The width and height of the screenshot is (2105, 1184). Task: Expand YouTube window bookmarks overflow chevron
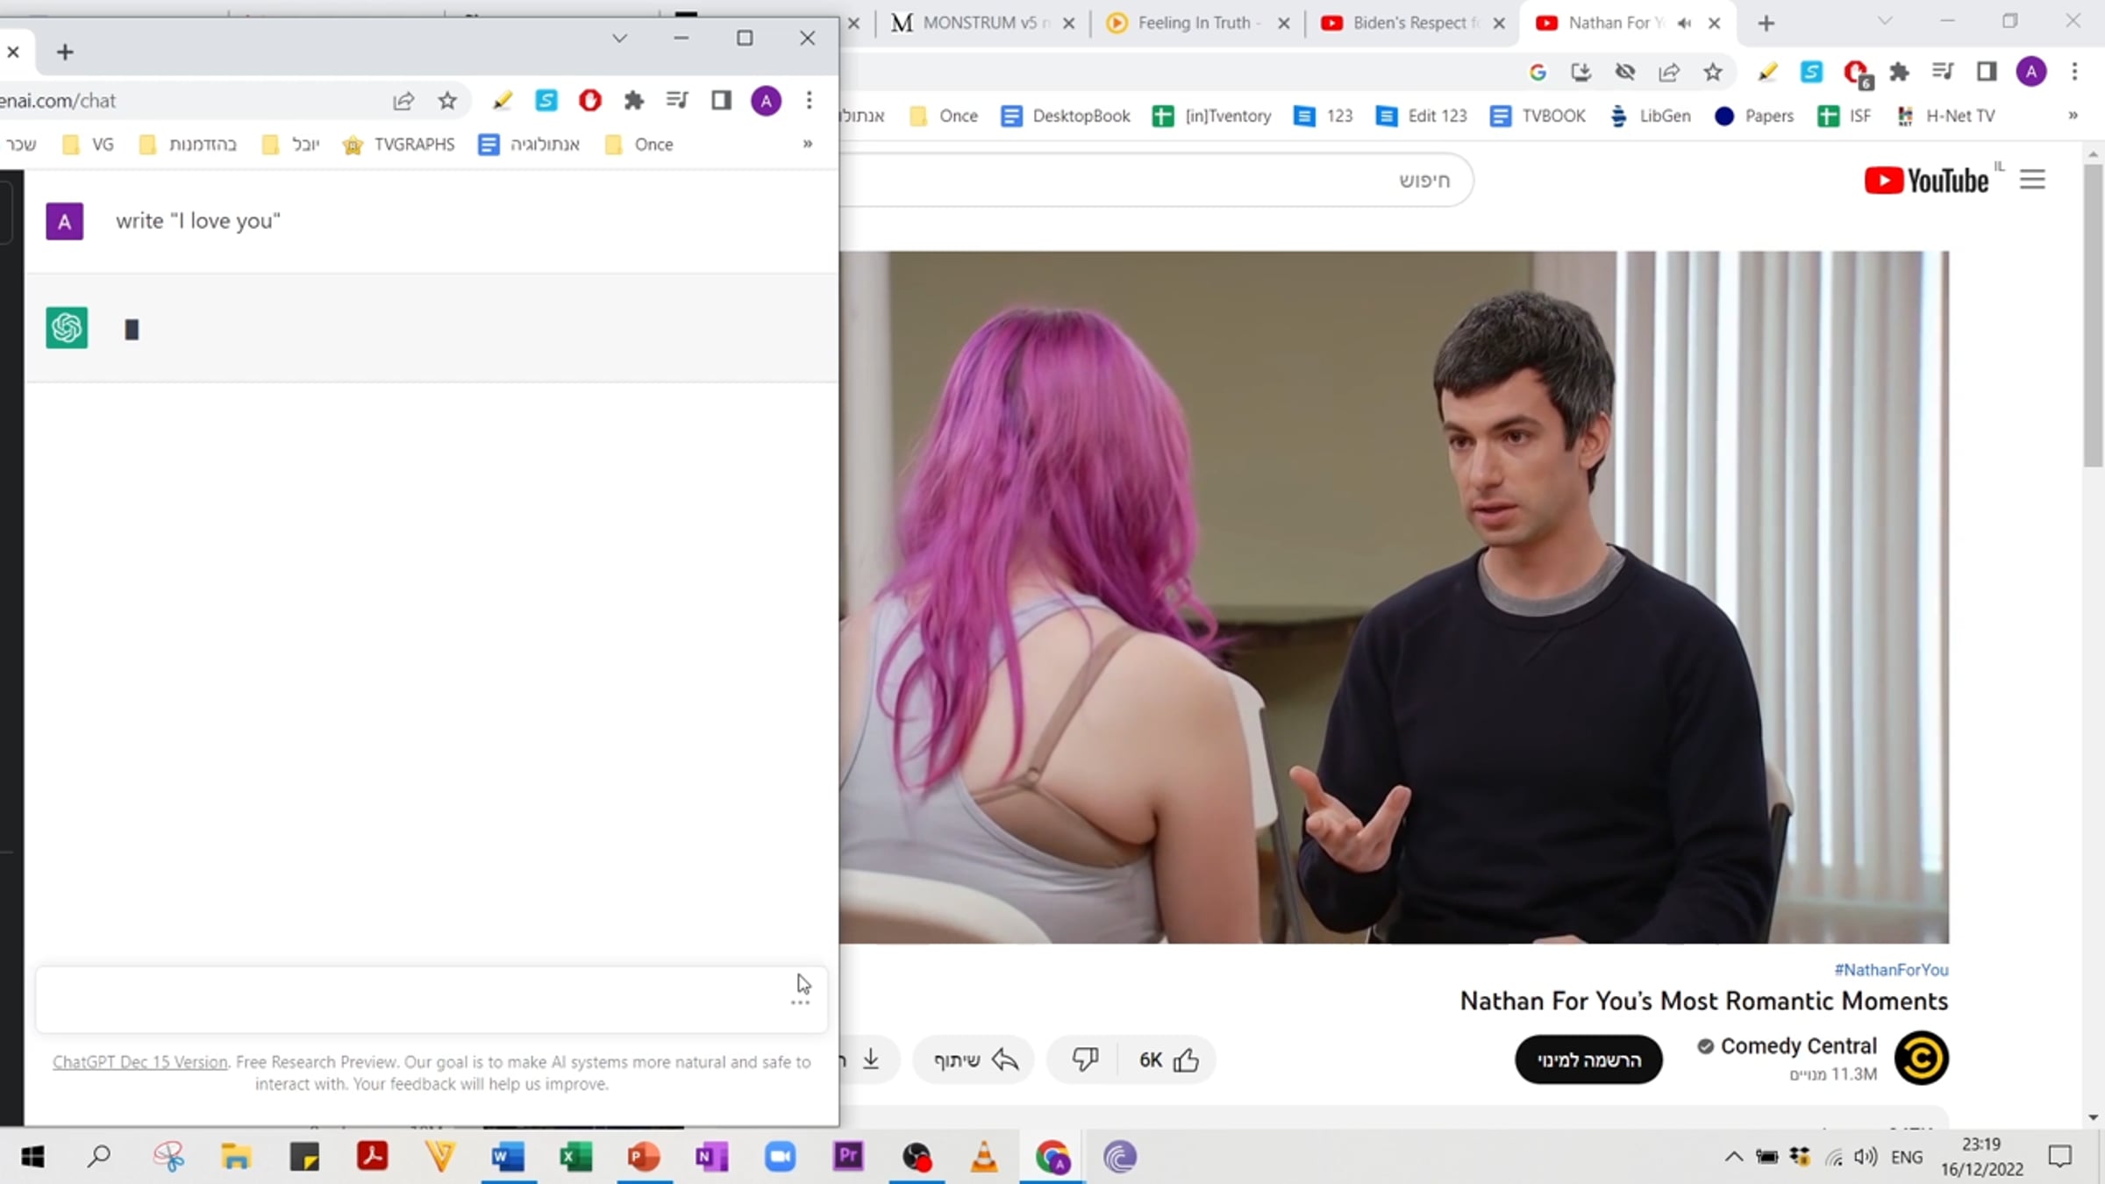(x=2073, y=116)
